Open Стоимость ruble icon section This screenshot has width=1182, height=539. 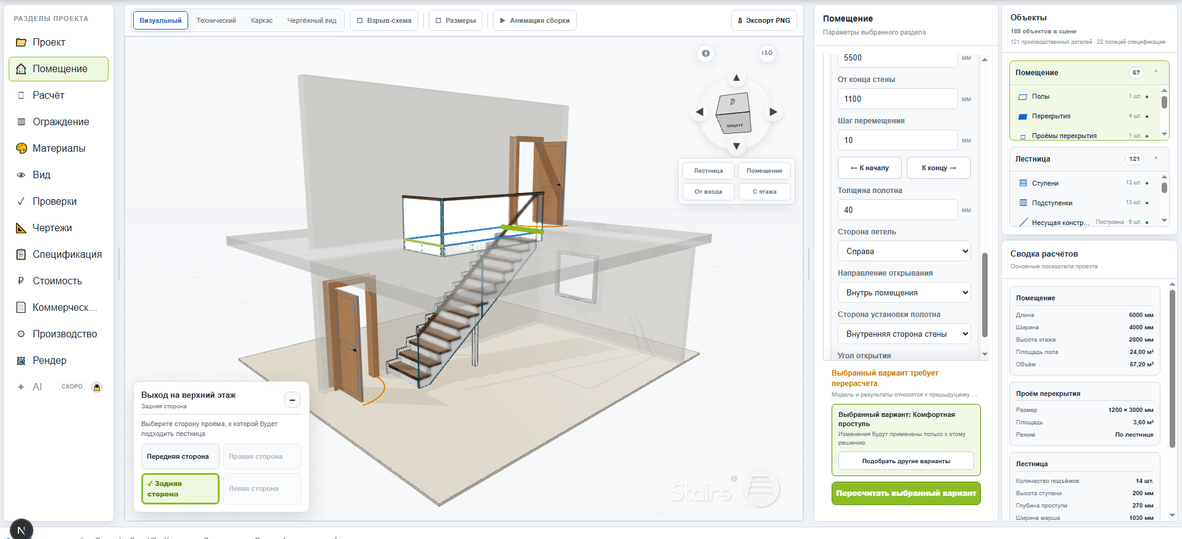(21, 281)
